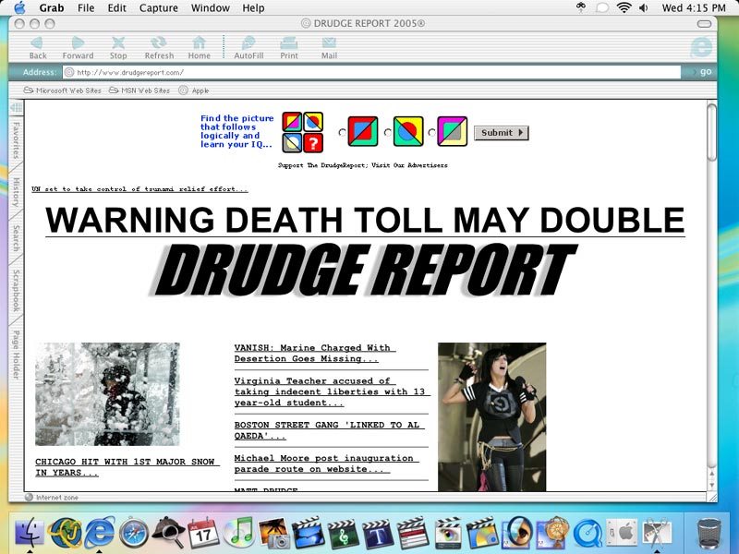Click the Stop loading button
The width and height of the screenshot is (739, 554).
(x=118, y=48)
